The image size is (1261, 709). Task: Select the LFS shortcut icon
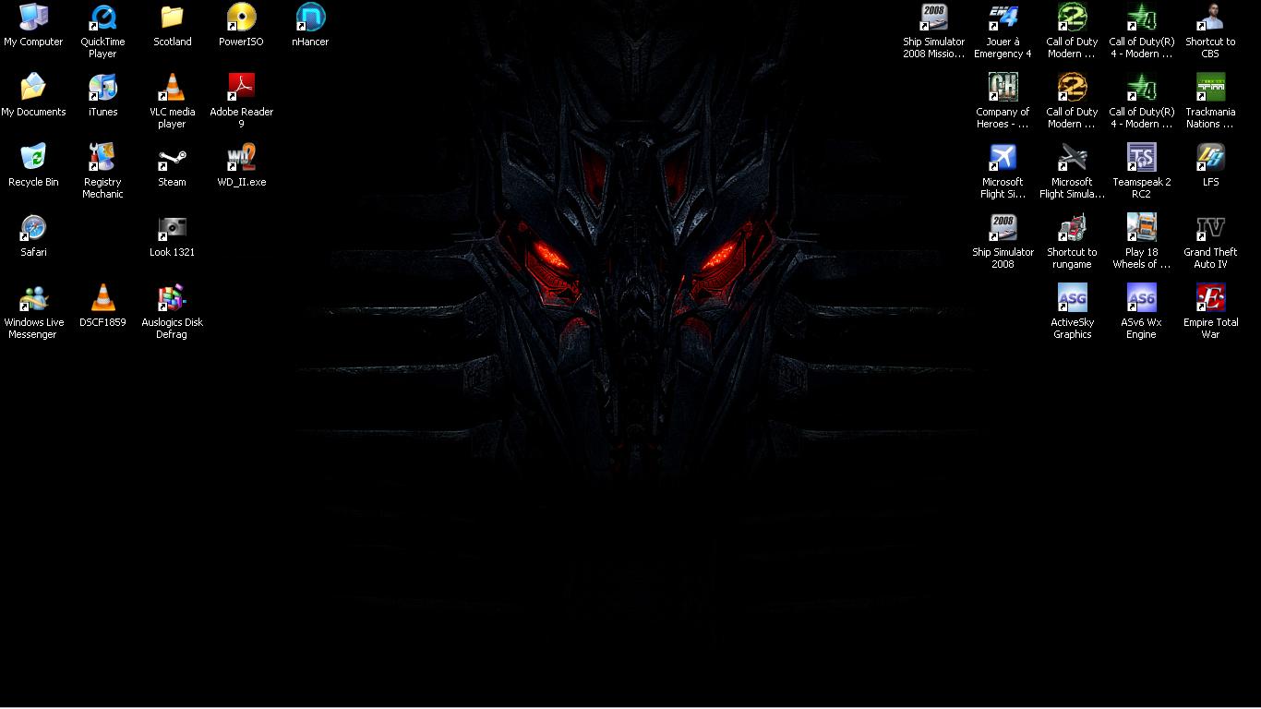tap(1210, 158)
